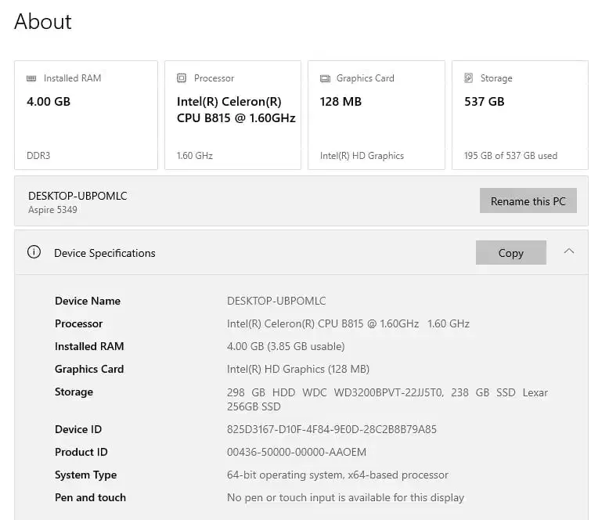Copy the device specifications
Image resolution: width=591 pixels, height=520 pixels.
[x=510, y=253]
